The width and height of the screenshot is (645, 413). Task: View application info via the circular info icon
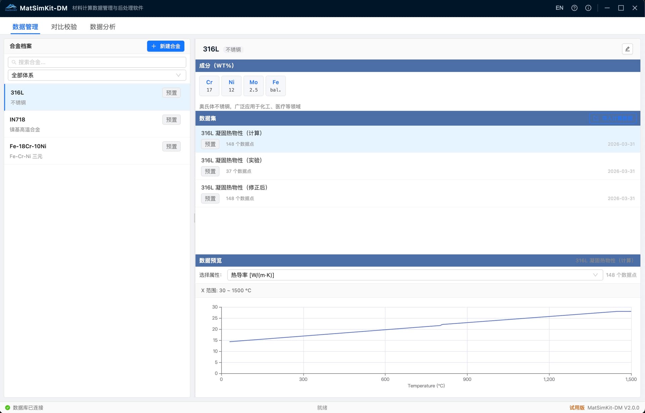588,8
